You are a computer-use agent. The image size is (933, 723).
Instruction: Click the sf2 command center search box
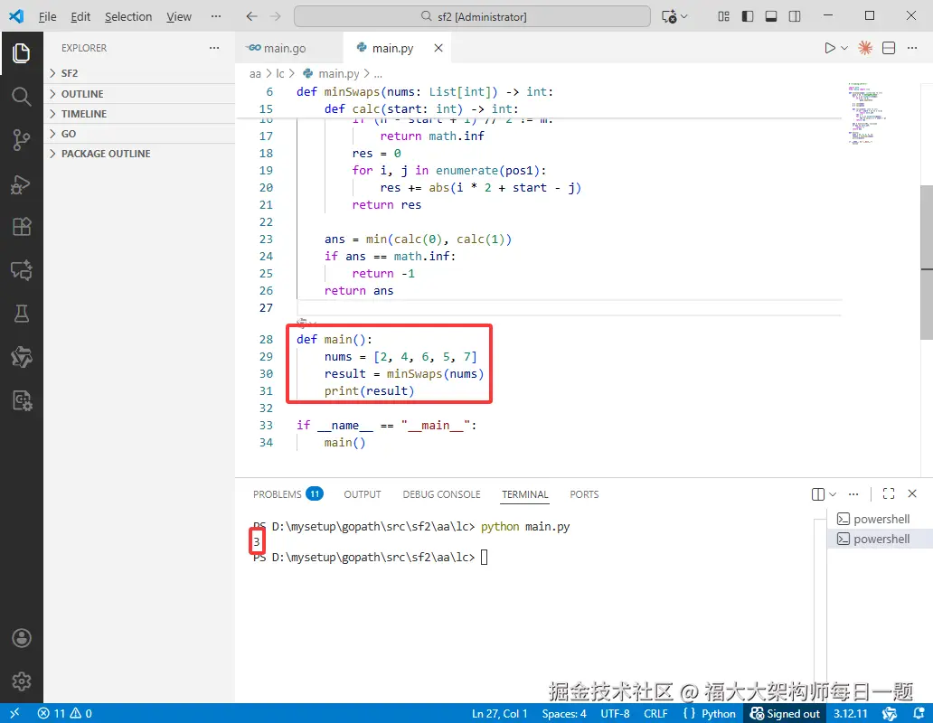tap(472, 16)
